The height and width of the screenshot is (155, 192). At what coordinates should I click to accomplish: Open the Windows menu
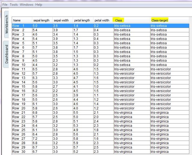[x=26, y=5]
